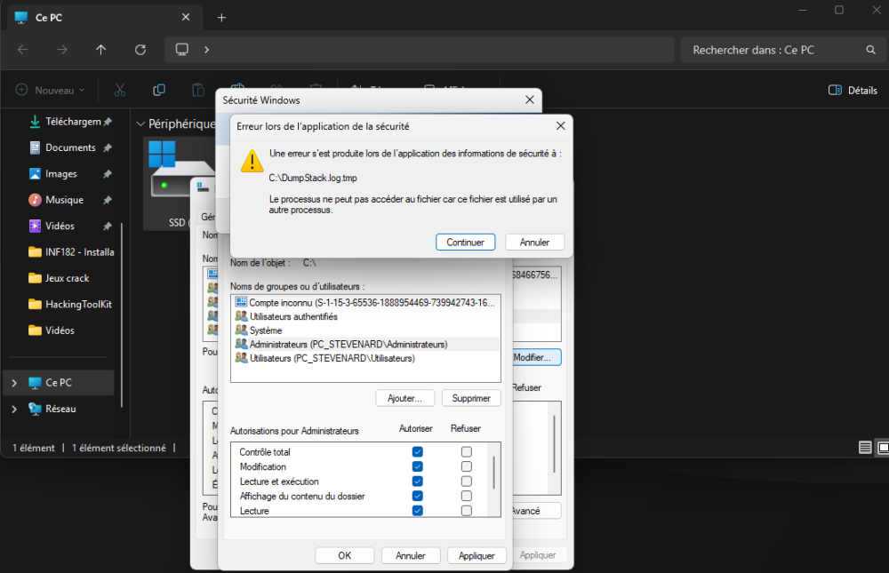Open the Documents folder in sidebar
889x573 pixels.
(70, 147)
